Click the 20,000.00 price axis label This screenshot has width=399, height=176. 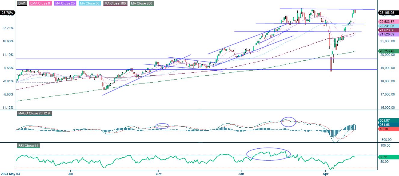pos(387,55)
